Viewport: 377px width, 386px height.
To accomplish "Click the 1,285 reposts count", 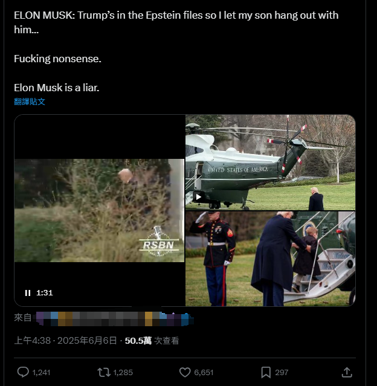I will (x=123, y=373).
